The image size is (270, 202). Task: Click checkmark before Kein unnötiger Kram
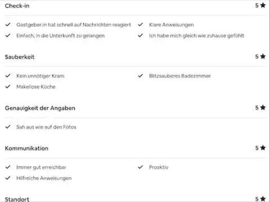click(8, 76)
